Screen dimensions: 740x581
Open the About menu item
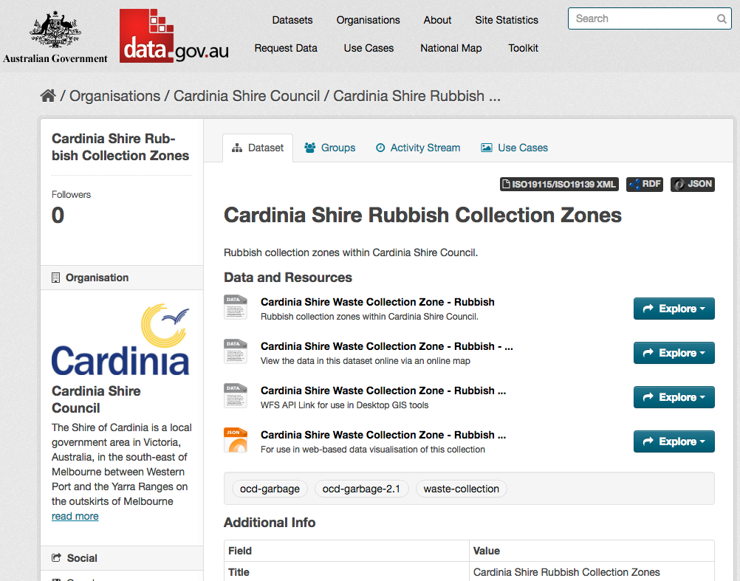pos(437,20)
